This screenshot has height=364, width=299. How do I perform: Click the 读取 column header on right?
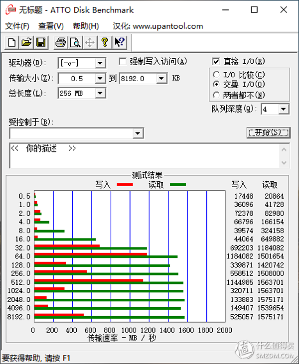270,185
